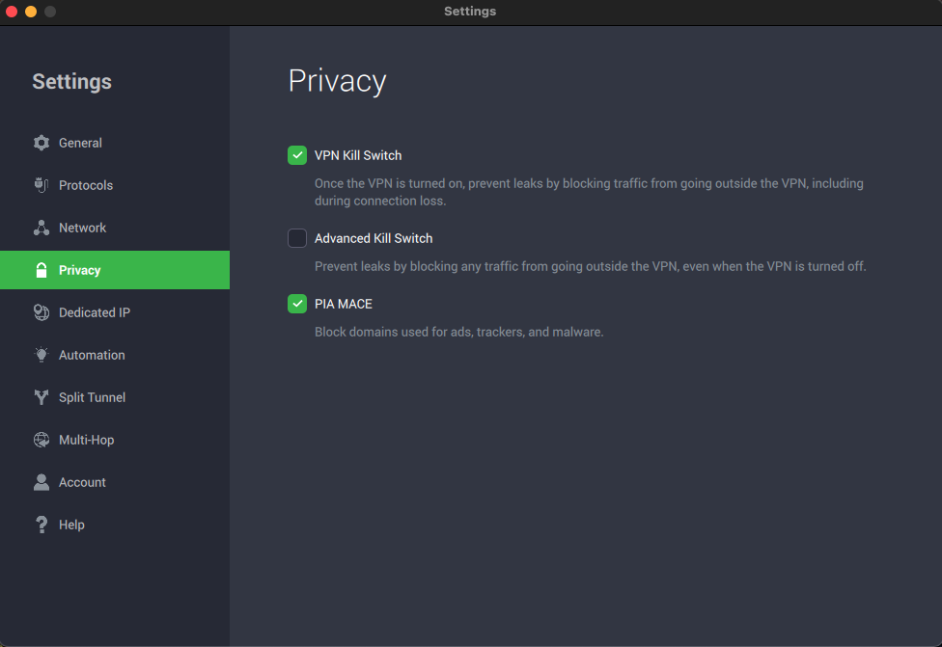942x647 pixels.
Task: Switch to the General settings tab
Action: (x=80, y=143)
